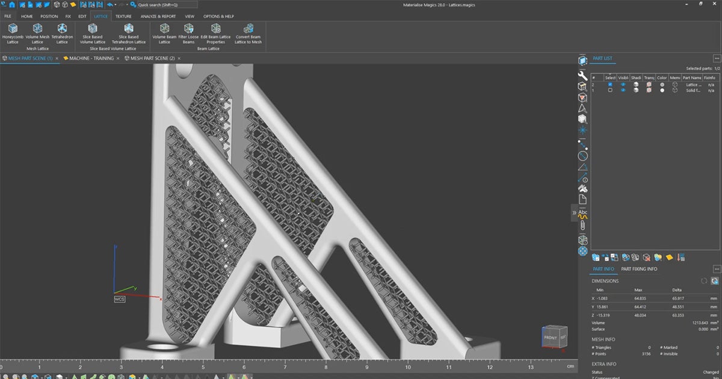
Task: Check the Select checkbox for the Solid part
Action: click(x=611, y=90)
